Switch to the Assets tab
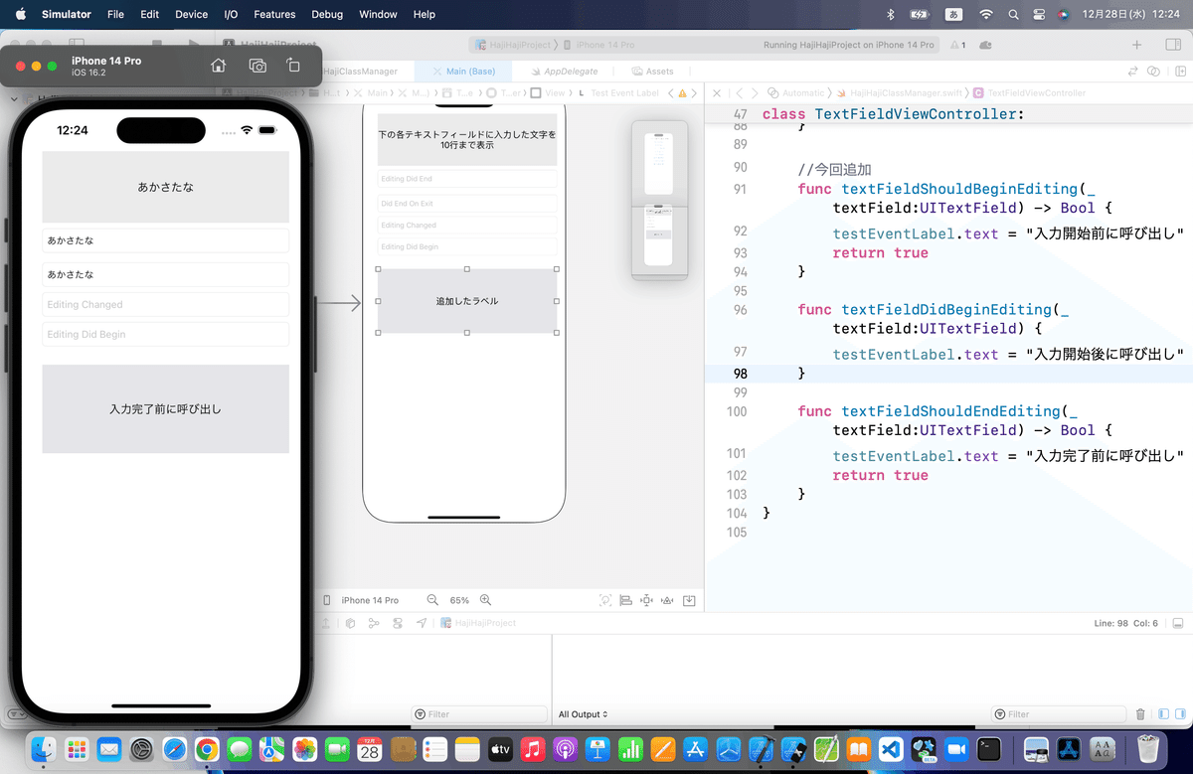The width and height of the screenshot is (1193, 774). [652, 72]
